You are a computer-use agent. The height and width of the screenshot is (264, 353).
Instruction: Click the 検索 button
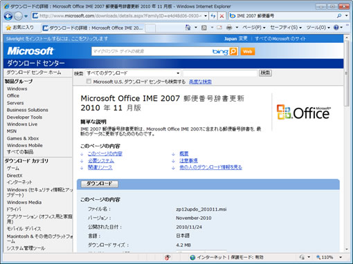point(265,73)
